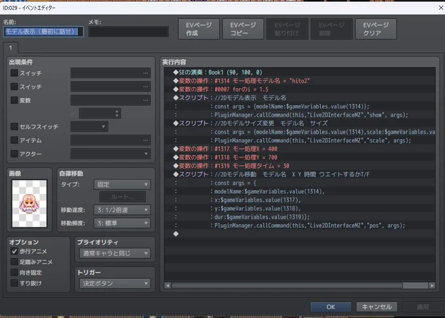Click the メモ input field

point(128,31)
